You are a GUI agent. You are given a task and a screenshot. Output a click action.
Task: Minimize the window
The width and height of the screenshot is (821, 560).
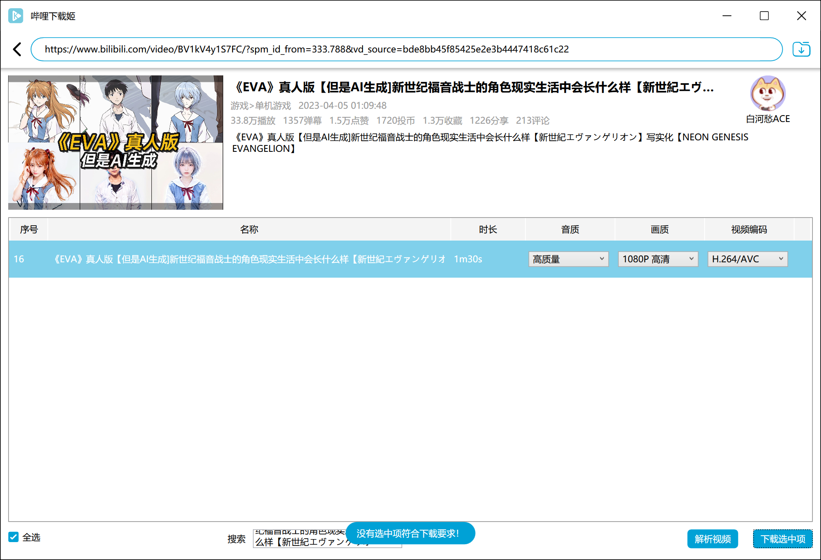click(727, 16)
